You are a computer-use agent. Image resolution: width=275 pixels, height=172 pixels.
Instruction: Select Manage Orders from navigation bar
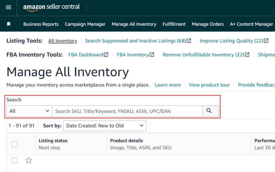[x=208, y=24]
